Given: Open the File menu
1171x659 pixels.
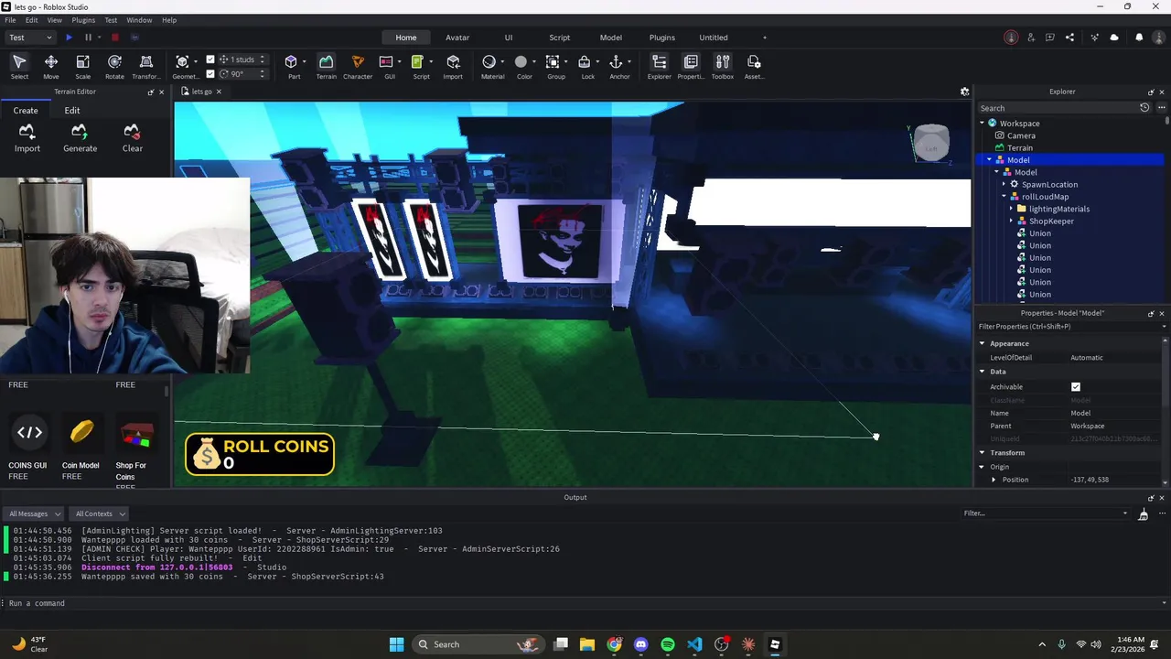Looking at the screenshot, I should 10,20.
